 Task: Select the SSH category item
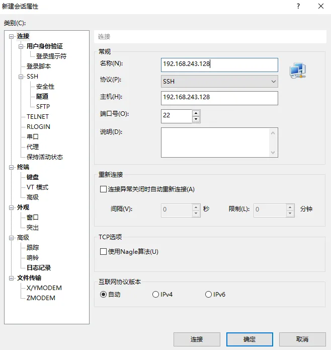pos(33,77)
